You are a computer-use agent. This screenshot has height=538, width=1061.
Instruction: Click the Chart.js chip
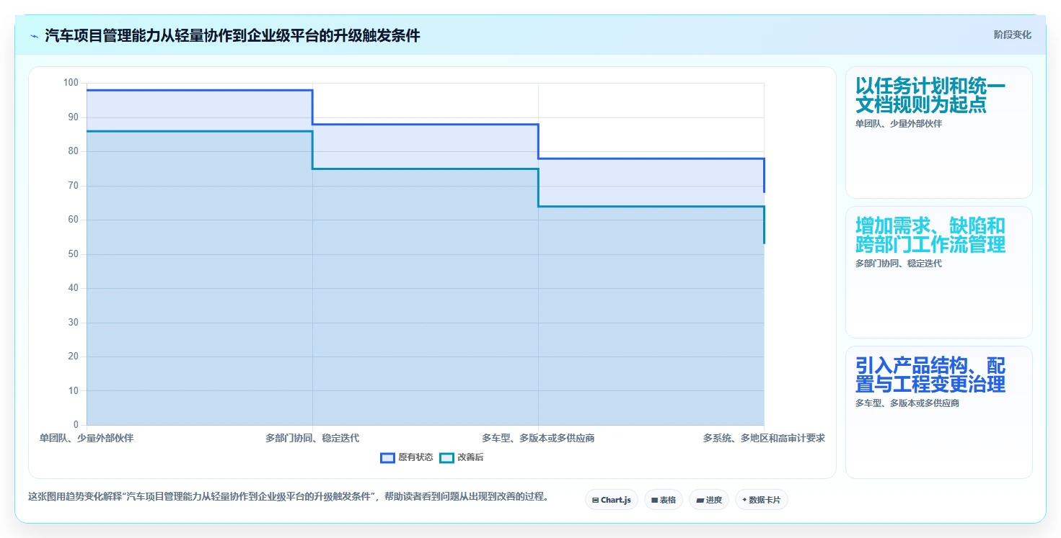click(x=611, y=500)
